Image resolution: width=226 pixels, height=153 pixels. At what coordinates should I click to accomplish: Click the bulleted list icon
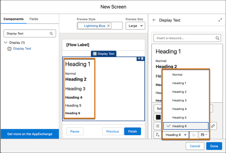pyautogui.click(x=158, y=126)
